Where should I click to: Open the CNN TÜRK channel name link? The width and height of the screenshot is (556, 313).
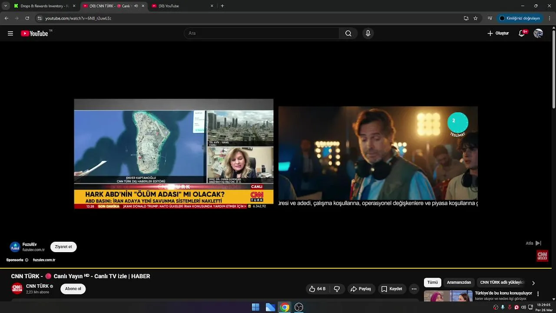tap(37, 286)
